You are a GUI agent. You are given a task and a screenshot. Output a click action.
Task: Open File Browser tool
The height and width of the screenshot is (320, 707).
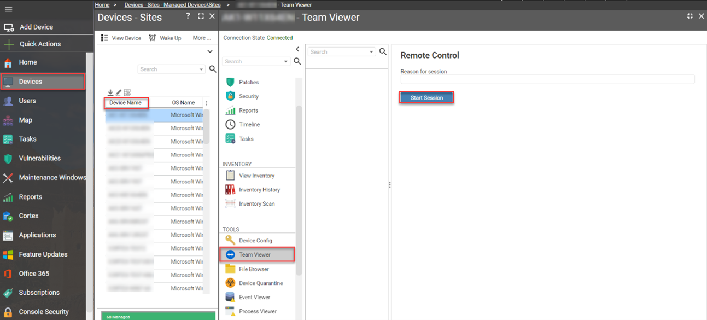[254, 269]
